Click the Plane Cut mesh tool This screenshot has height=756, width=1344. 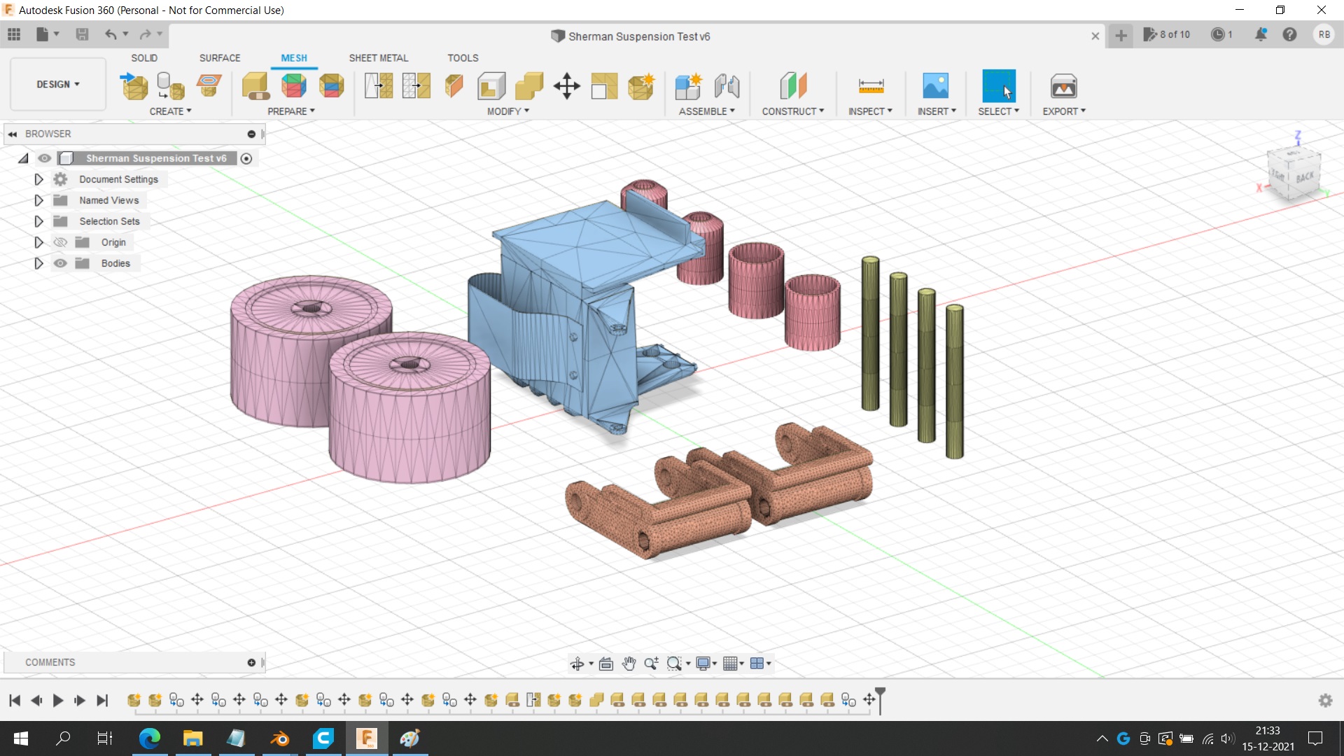(x=454, y=86)
